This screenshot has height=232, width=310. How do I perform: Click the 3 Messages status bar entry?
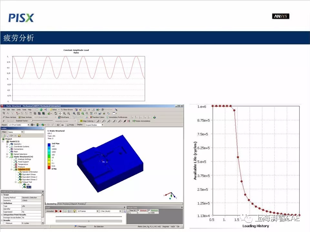82,227
